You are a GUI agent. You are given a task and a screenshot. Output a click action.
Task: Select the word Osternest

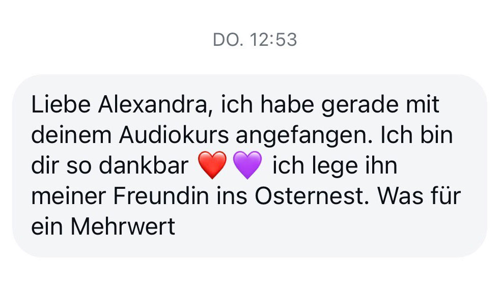pyautogui.click(x=309, y=196)
